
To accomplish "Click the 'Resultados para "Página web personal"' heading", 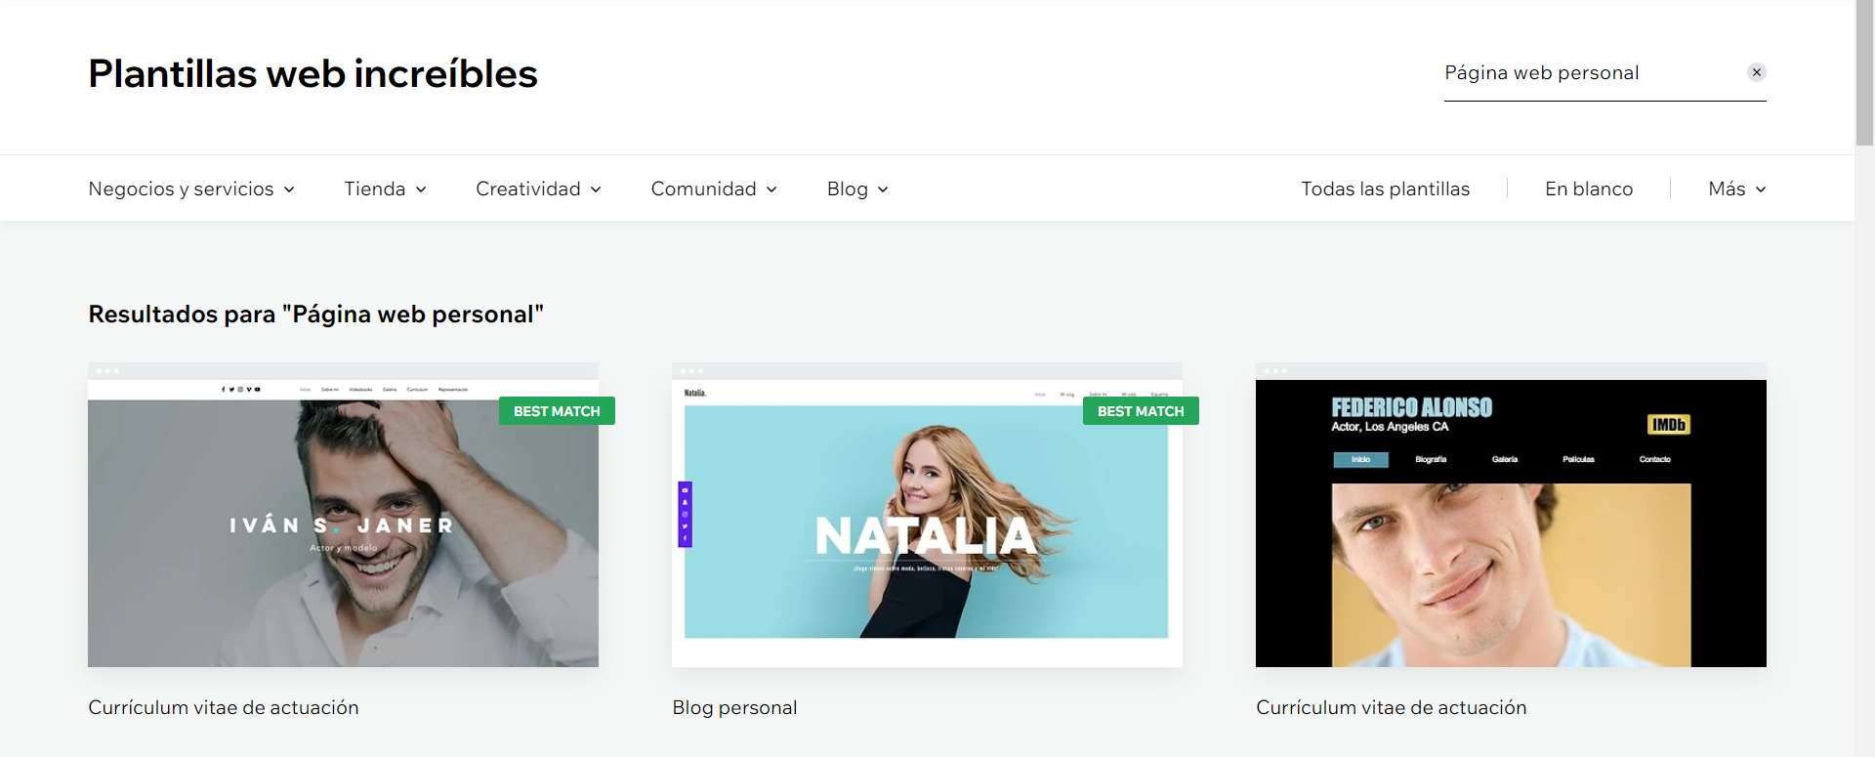I will click(315, 314).
